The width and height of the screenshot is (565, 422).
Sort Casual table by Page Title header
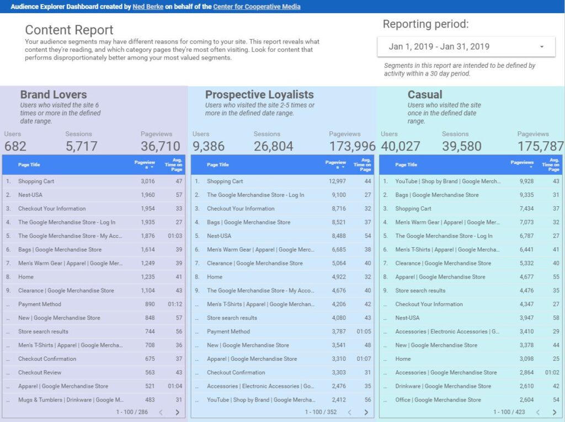406,164
